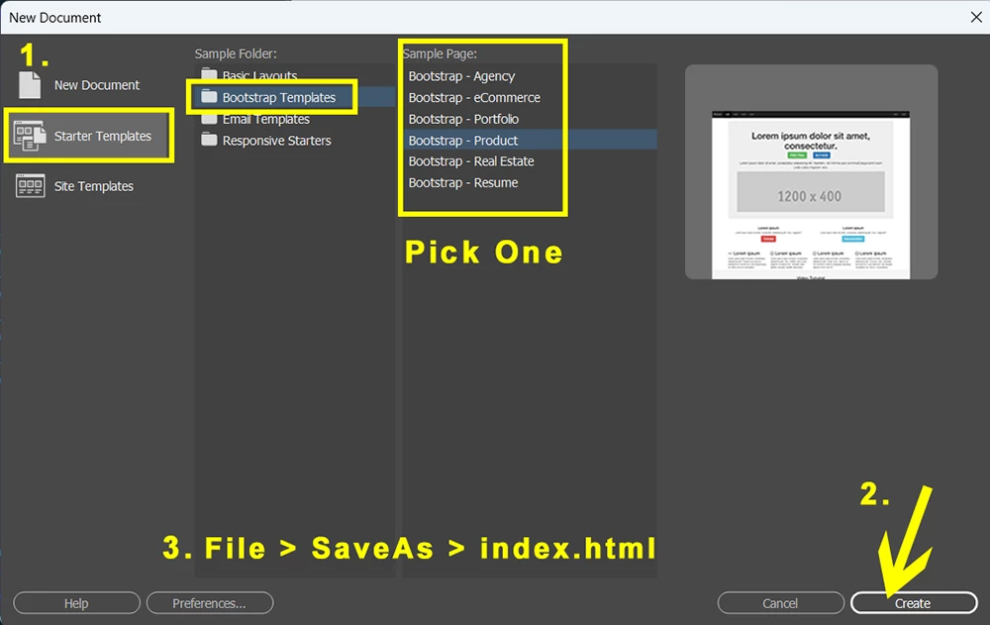Screen dimensions: 990x625
Task: Click the Site Templates icon
Action: [31, 186]
